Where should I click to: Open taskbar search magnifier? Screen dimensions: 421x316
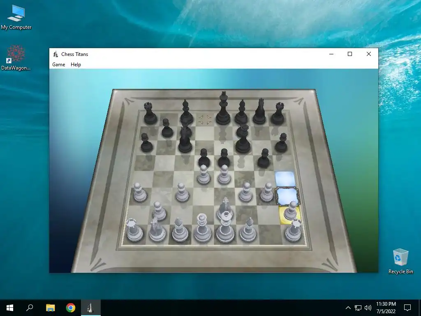[x=30, y=308]
